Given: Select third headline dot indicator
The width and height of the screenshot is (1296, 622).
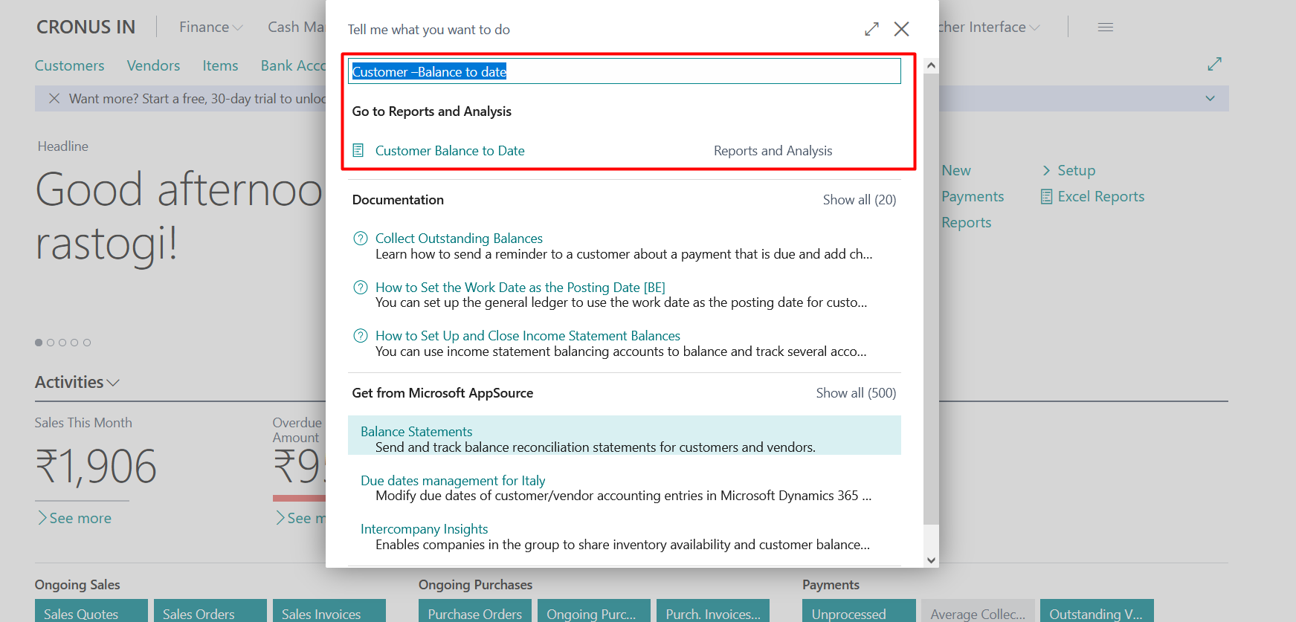Looking at the screenshot, I should 62,343.
